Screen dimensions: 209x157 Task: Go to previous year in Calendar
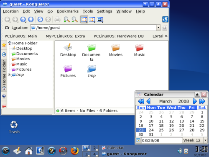click(141, 101)
